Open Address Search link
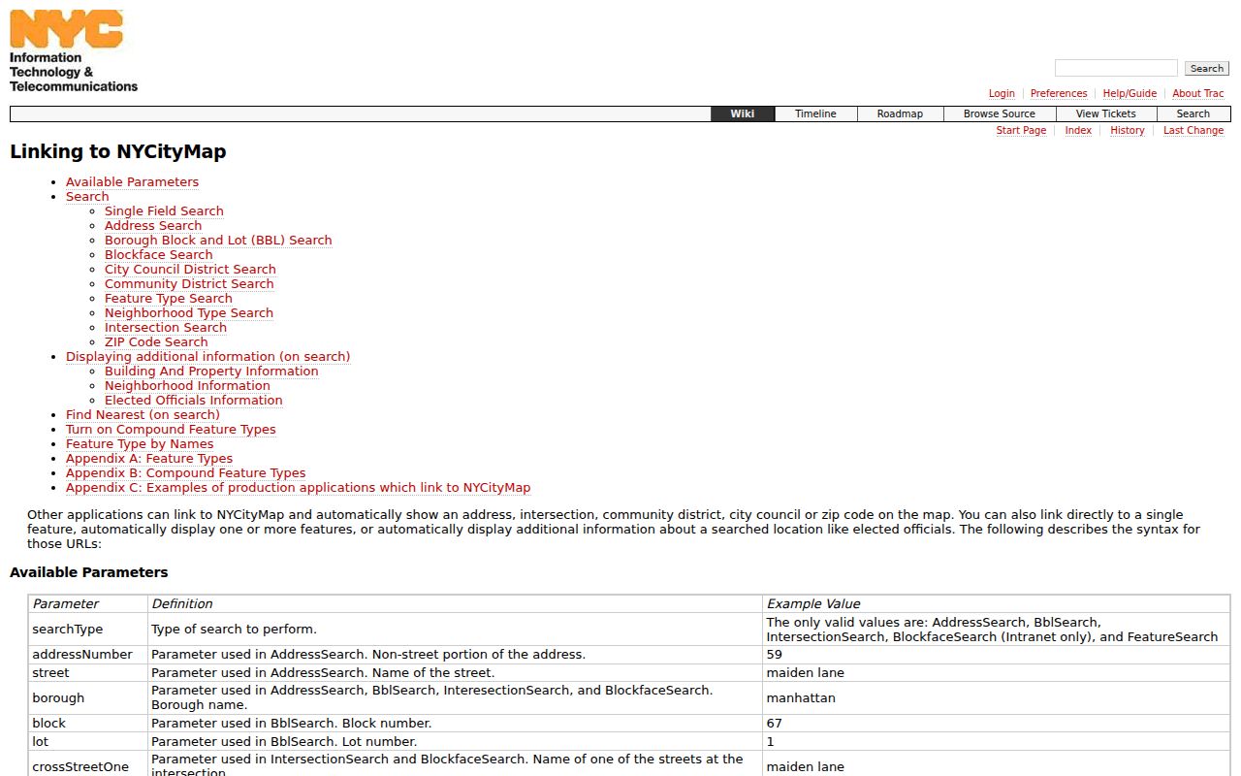The image size is (1241, 776). click(x=153, y=226)
